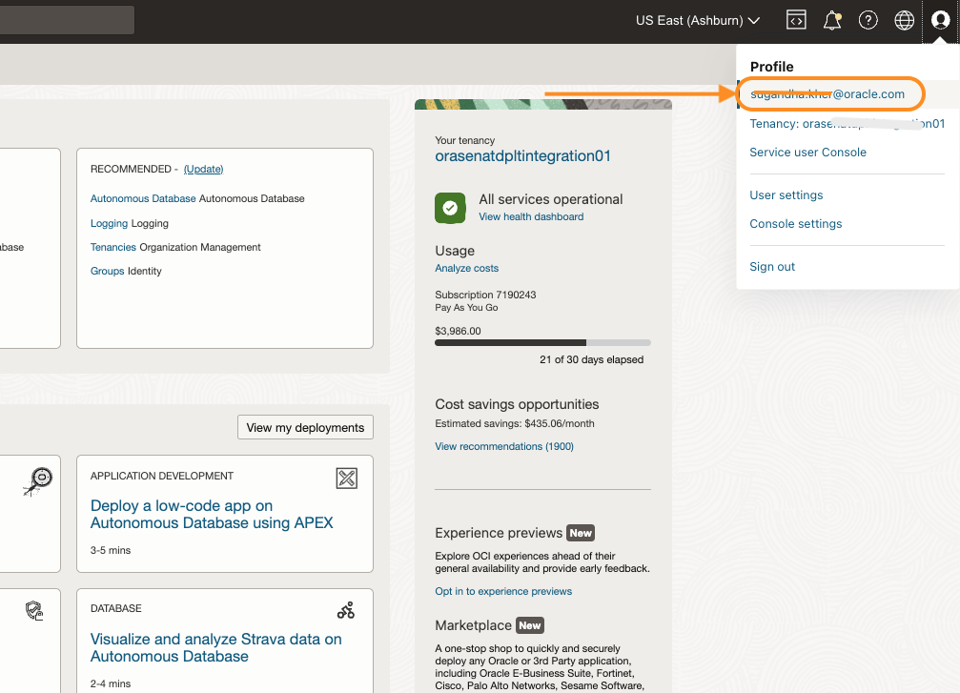This screenshot has height=693, width=960.
Task: Open the orasenatdpltintegration01 tenancy link
Action: coord(522,156)
